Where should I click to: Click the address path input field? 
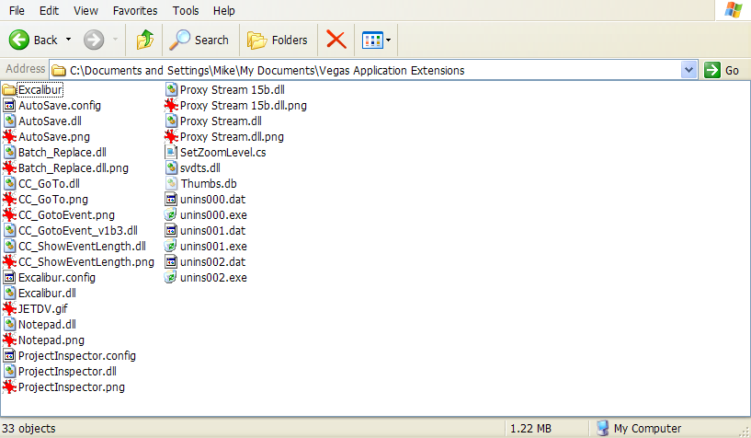pos(368,70)
